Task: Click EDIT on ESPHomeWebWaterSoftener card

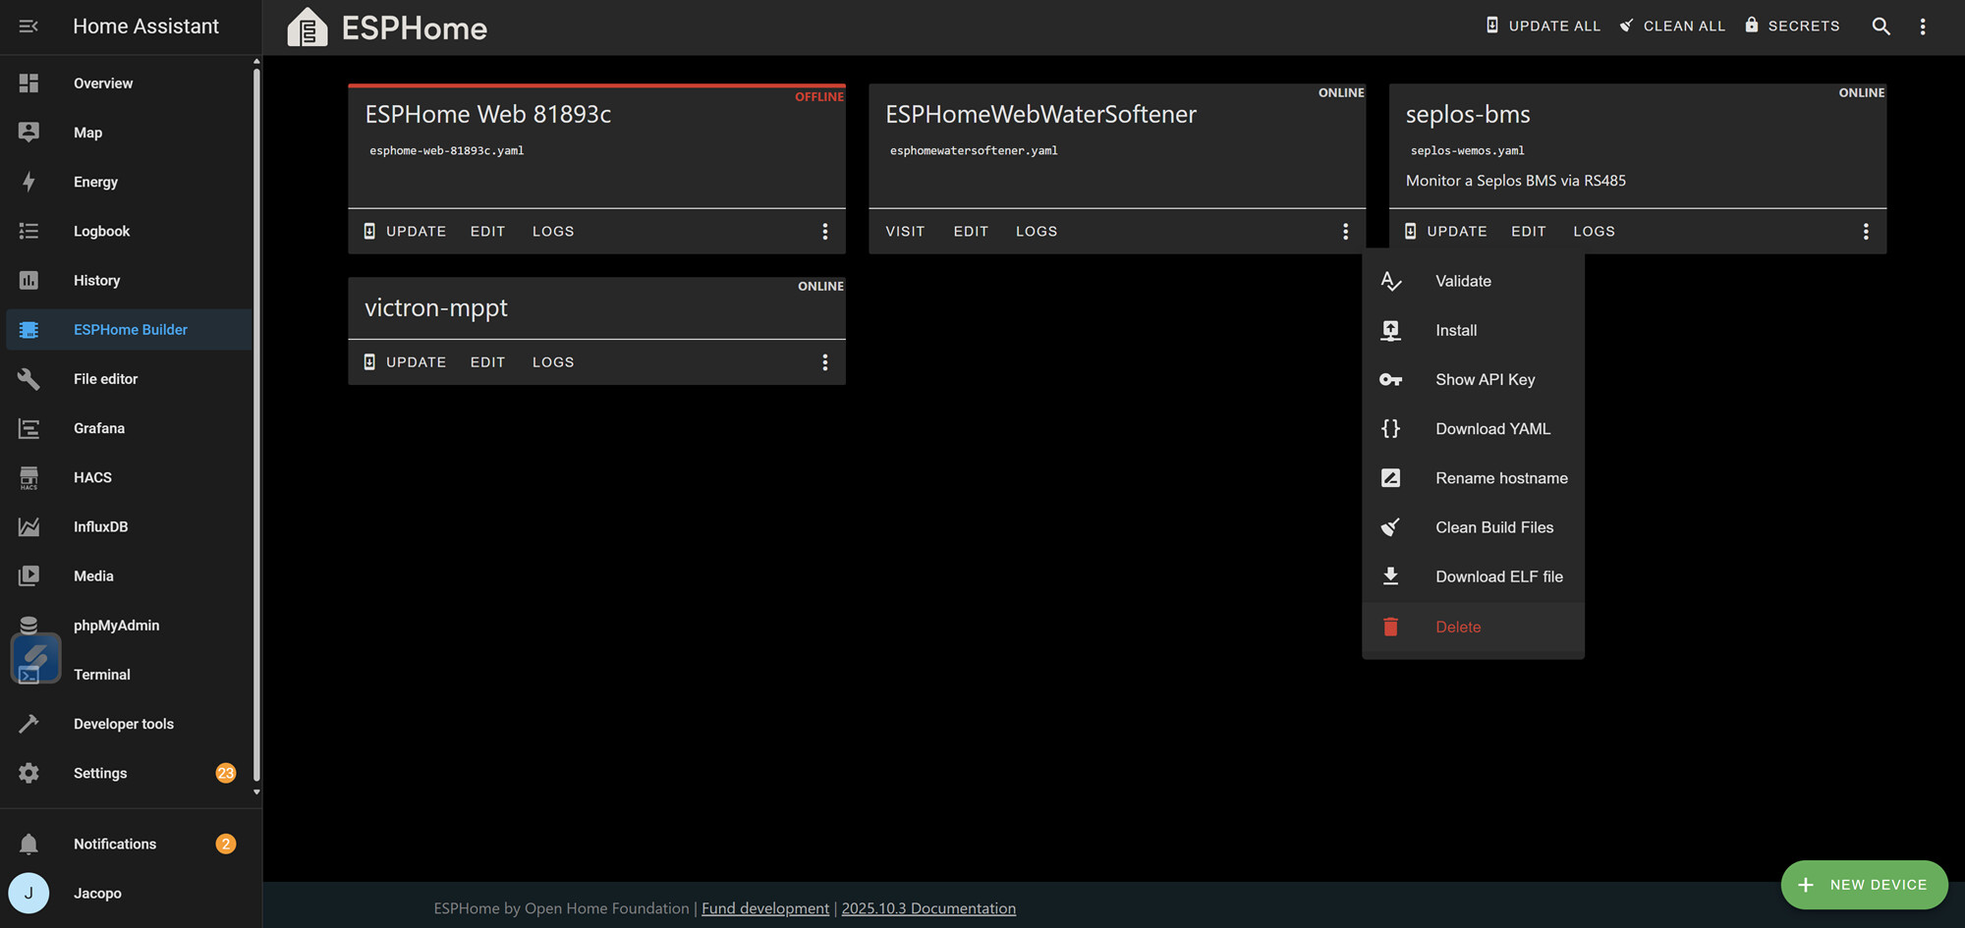Action: point(971,231)
